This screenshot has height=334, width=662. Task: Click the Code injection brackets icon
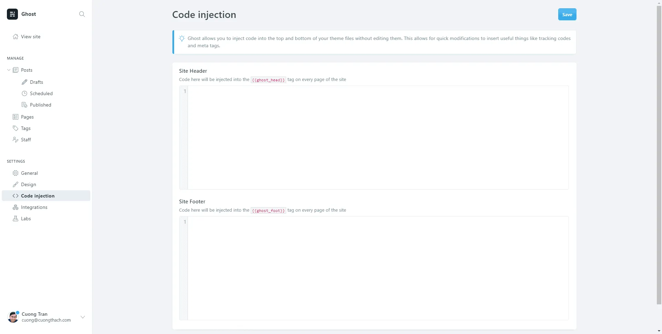tap(16, 196)
